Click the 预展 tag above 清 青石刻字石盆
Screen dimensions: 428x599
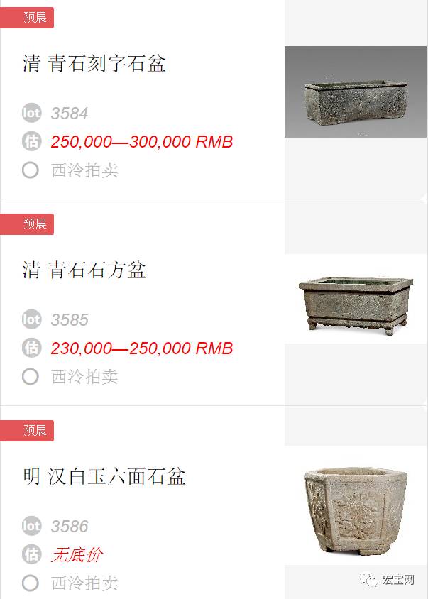(x=27, y=18)
